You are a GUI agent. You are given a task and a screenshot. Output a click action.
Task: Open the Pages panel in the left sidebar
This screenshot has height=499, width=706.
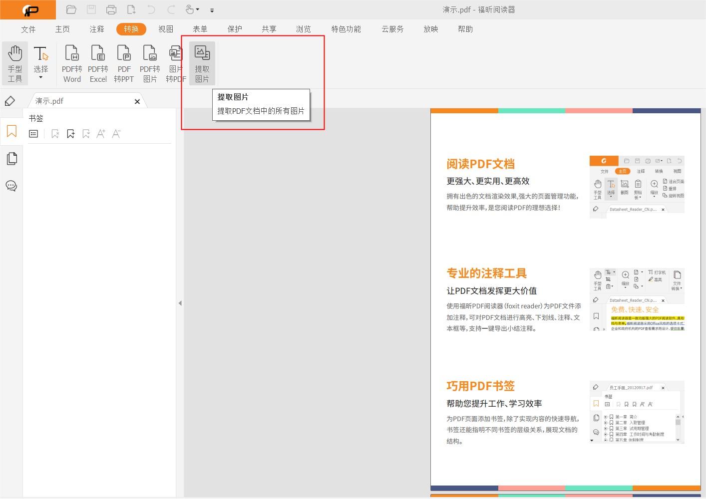click(11, 158)
